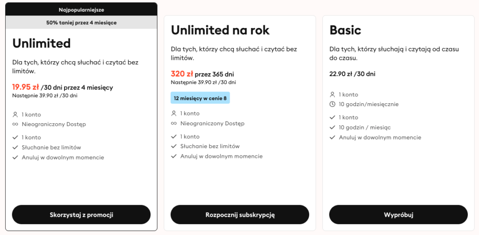Screen dimensions: 479x235
Task: Click the checkmark next to 10 godzin / miesiąc
Action: coord(333,128)
